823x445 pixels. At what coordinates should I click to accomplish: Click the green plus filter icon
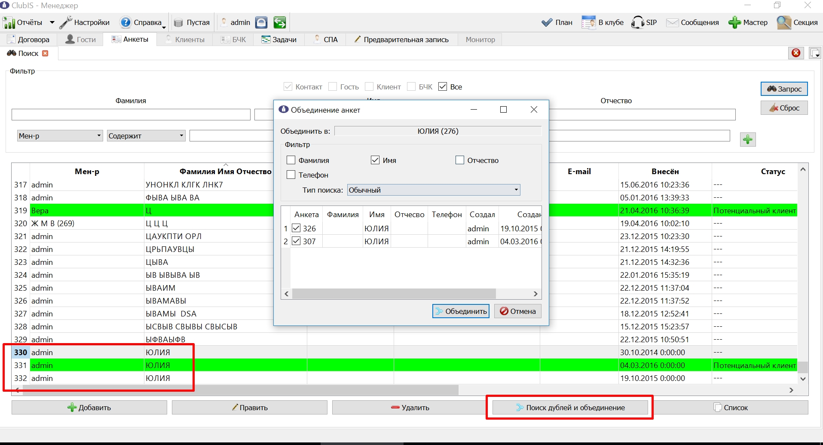[x=748, y=139]
